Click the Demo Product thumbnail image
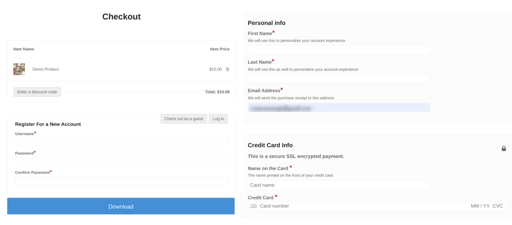The height and width of the screenshot is (225, 512). (x=19, y=69)
